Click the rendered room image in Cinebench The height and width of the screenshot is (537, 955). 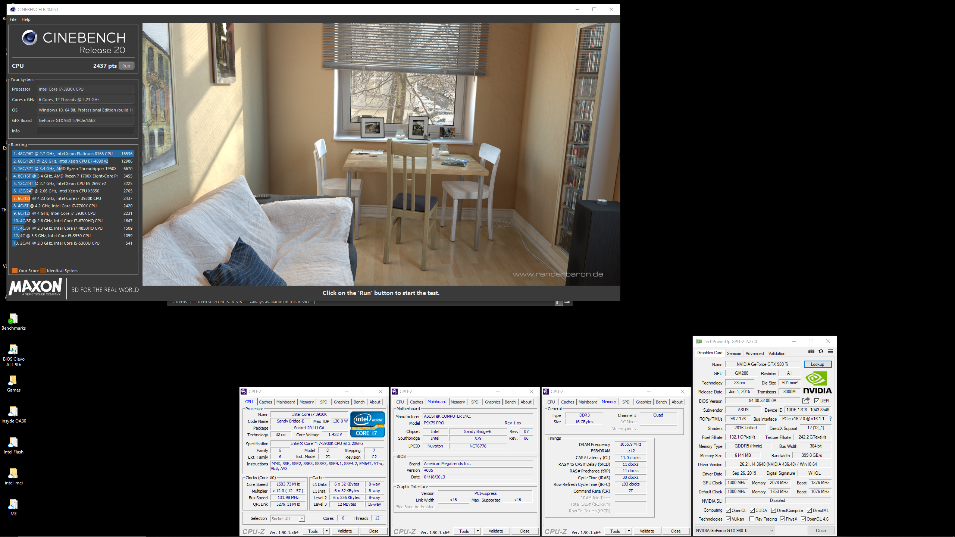(x=381, y=154)
